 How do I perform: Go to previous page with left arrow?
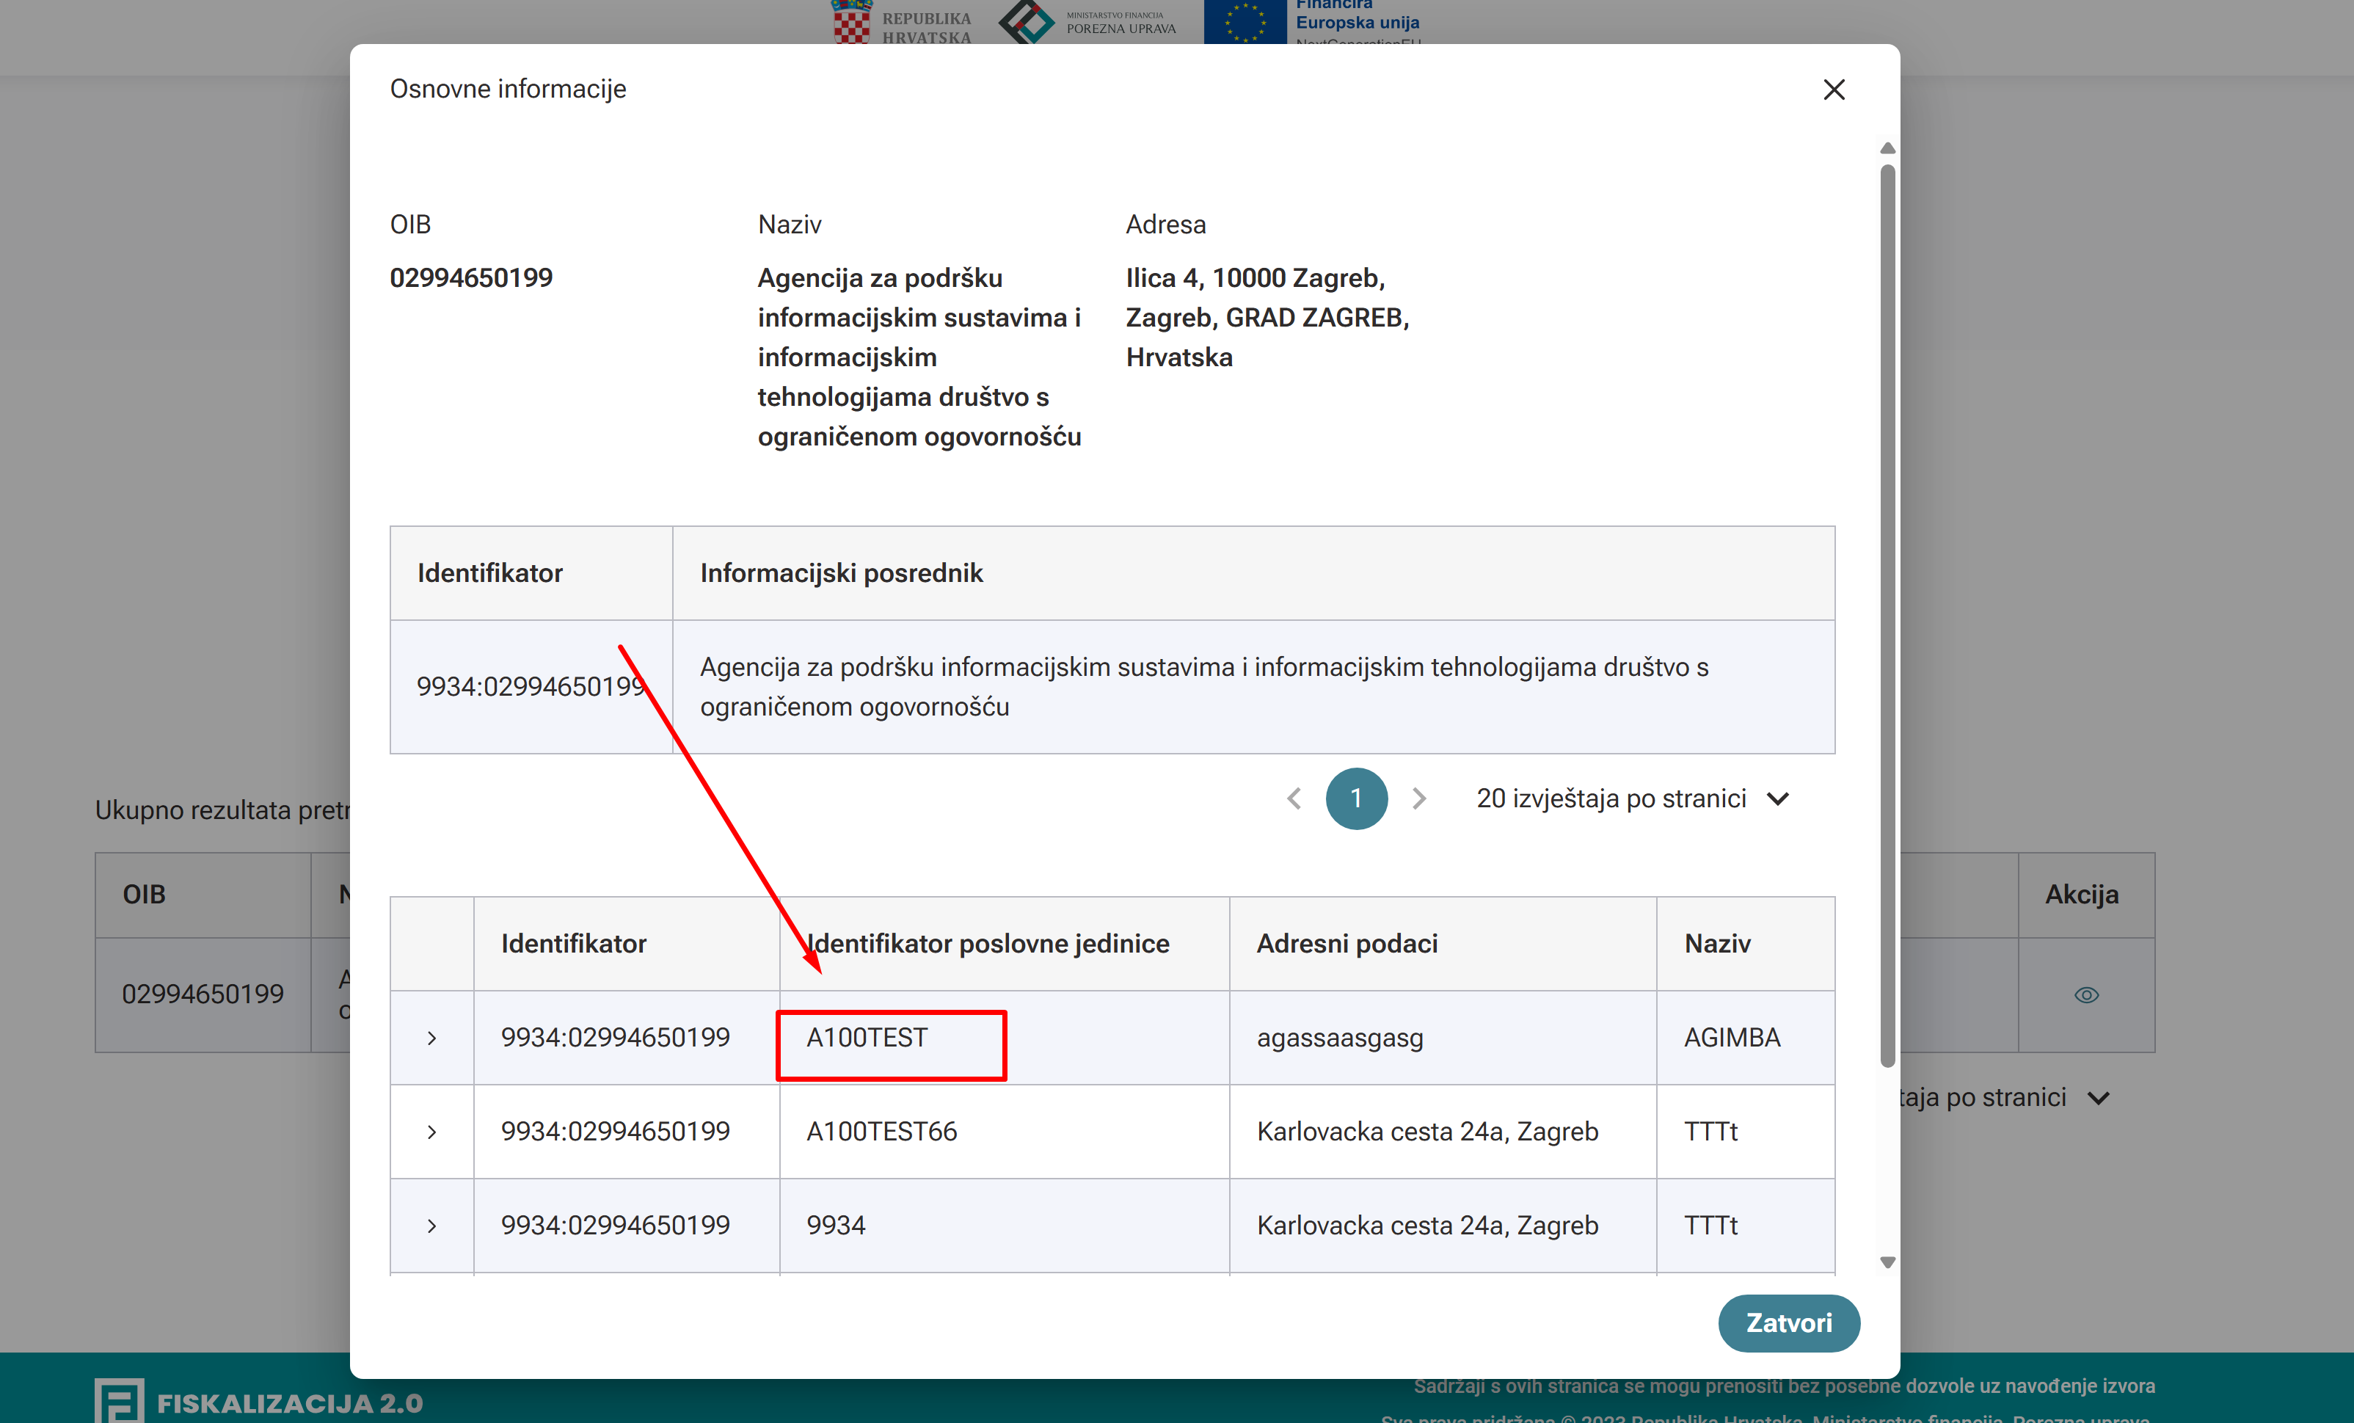click(x=1294, y=798)
